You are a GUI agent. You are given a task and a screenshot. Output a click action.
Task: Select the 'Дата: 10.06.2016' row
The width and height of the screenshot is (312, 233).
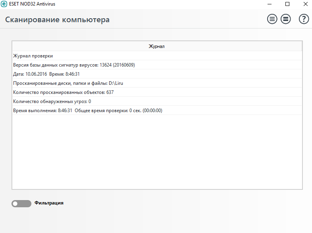pyautogui.click(x=157, y=74)
